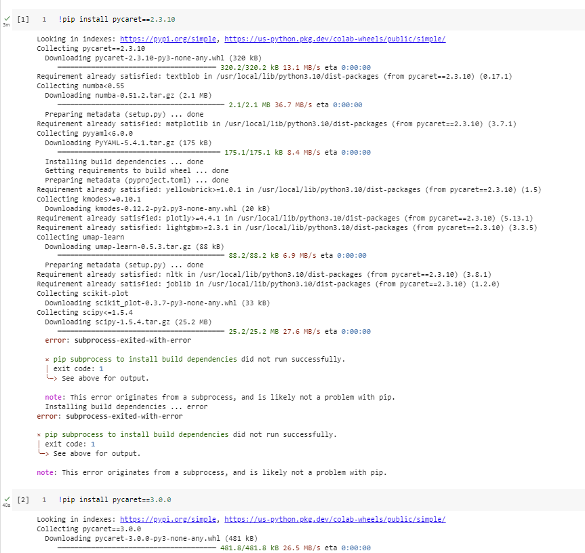The width and height of the screenshot is (585, 553).
Task: Select the pip install pycaret==3.0.0 code line
Action: (115, 499)
